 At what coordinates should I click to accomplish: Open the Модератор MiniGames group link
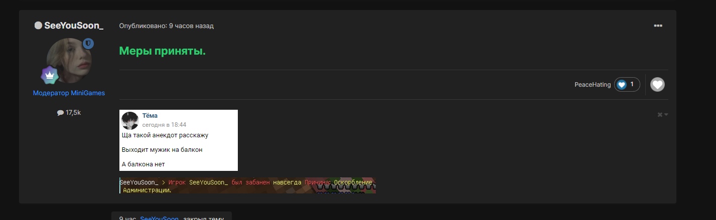coord(69,93)
